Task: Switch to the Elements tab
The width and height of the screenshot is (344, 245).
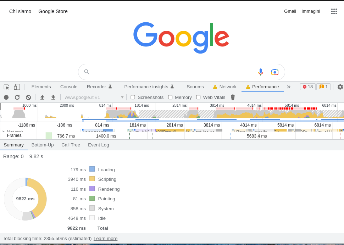Action: click(41, 87)
